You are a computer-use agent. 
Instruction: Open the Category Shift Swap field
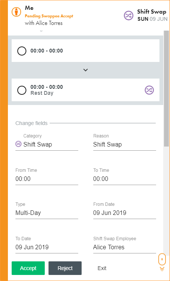(x=47, y=144)
